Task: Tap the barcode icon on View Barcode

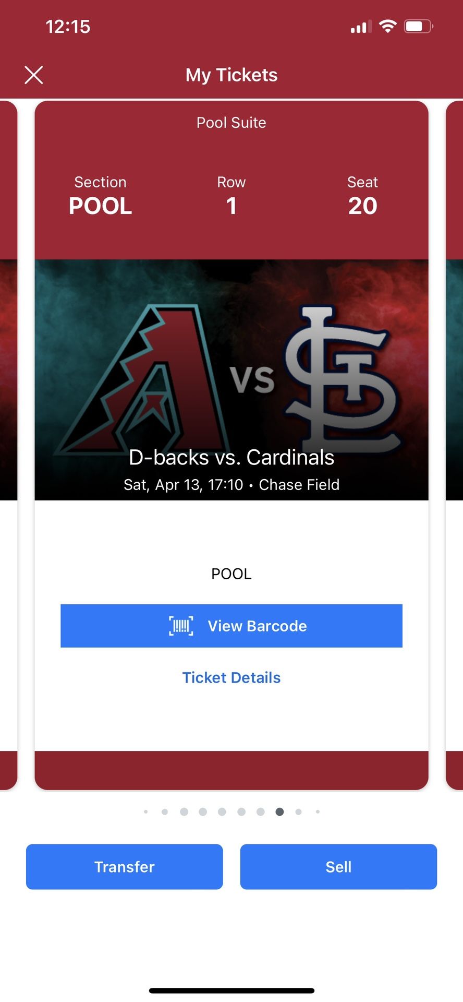Action: [181, 626]
